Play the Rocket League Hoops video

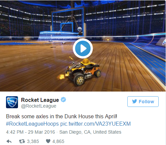[83, 48]
